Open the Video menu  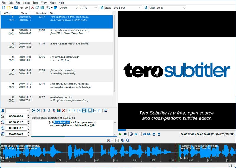(53, 3)
